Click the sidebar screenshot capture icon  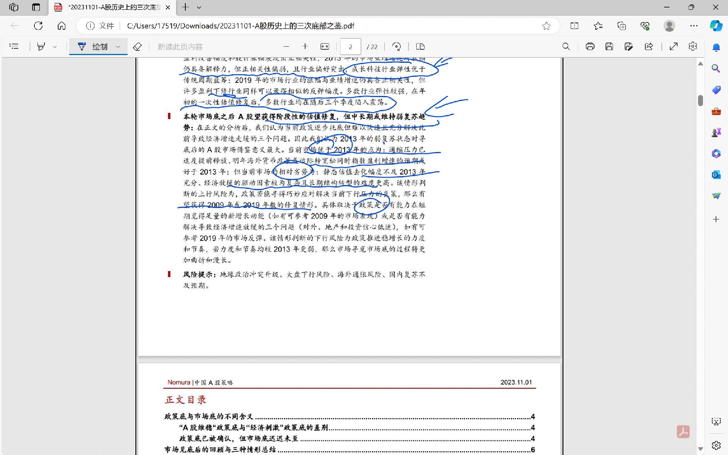coord(716,421)
